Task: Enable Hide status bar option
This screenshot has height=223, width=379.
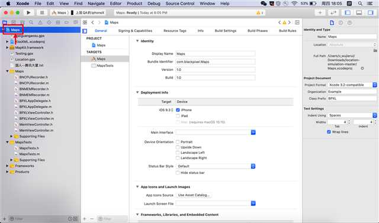Action: pos(178,173)
